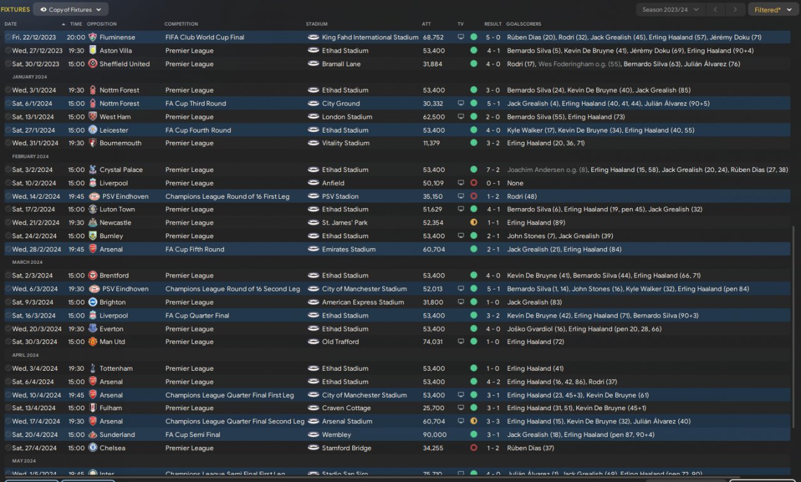
Task: Sort by the Stadium column header
Action: click(x=317, y=24)
